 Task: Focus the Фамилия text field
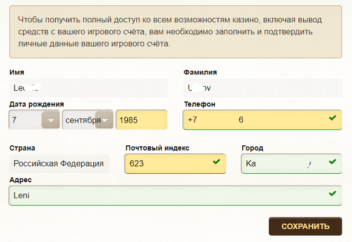click(262, 88)
